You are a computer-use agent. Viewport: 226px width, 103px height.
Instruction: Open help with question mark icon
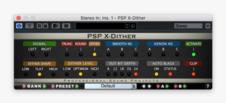[x=208, y=86]
